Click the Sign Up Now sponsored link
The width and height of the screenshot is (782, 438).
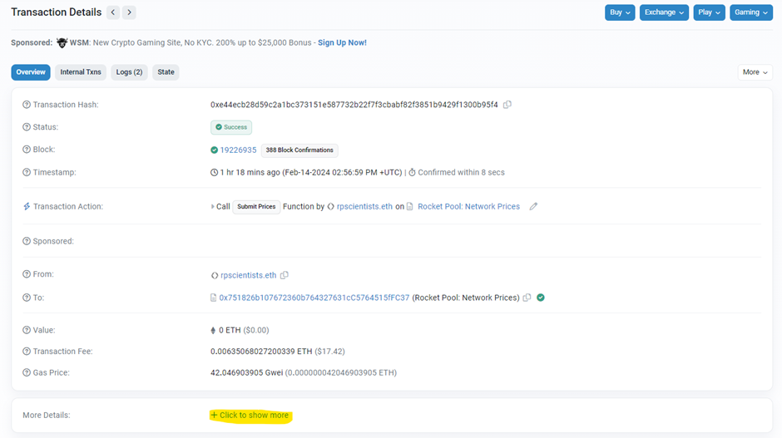click(x=342, y=42)
